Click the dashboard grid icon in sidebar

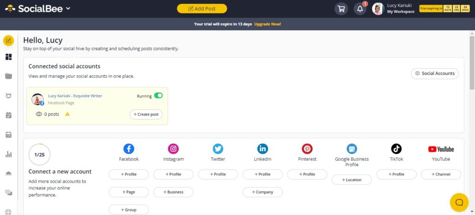tap(8, 57)
